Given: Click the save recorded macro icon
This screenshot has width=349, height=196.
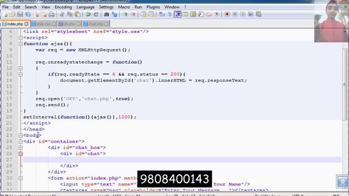Looking at the screenshot, I should (258, 14).
